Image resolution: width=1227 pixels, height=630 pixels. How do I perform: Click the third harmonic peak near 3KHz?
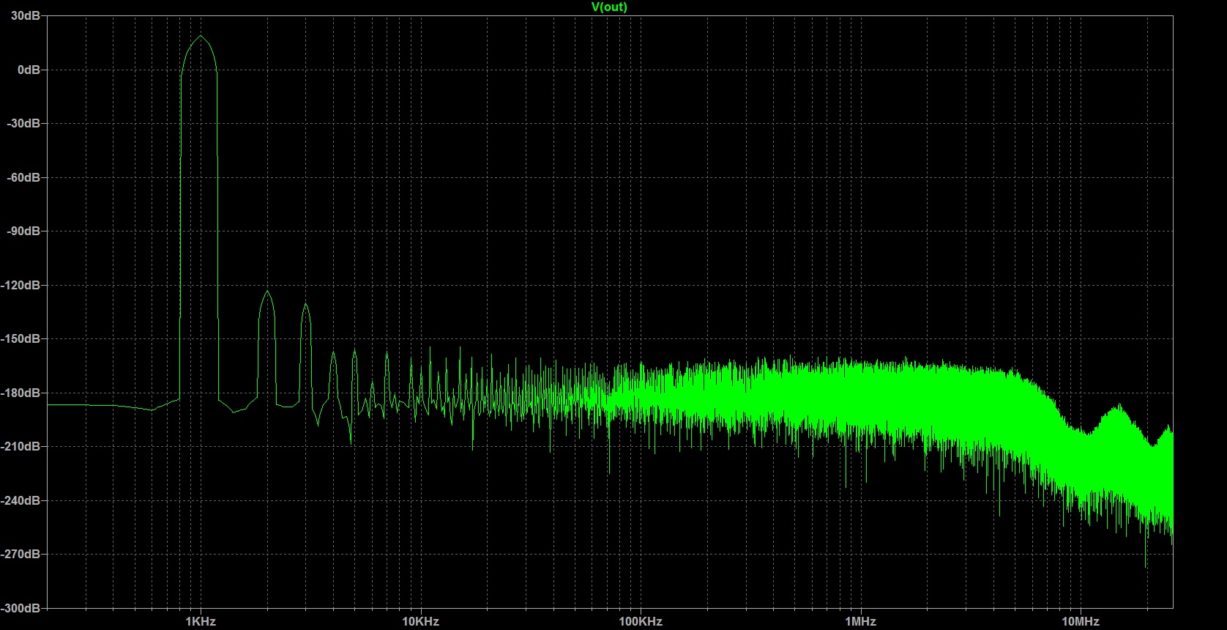306,304
